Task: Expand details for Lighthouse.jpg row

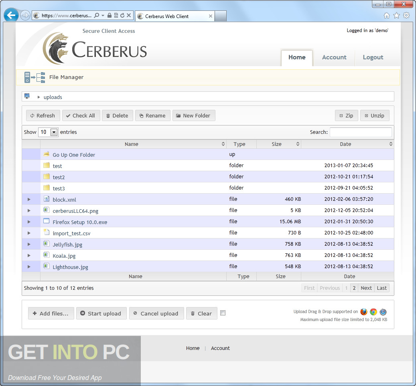Action: pyautogui.click(x=29, y=267)
